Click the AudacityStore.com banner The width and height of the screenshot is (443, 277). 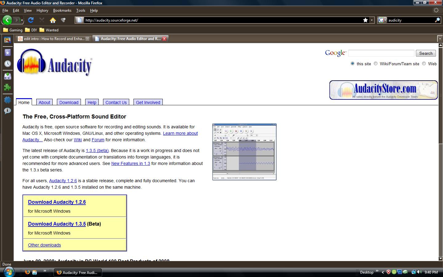(383, 90)
